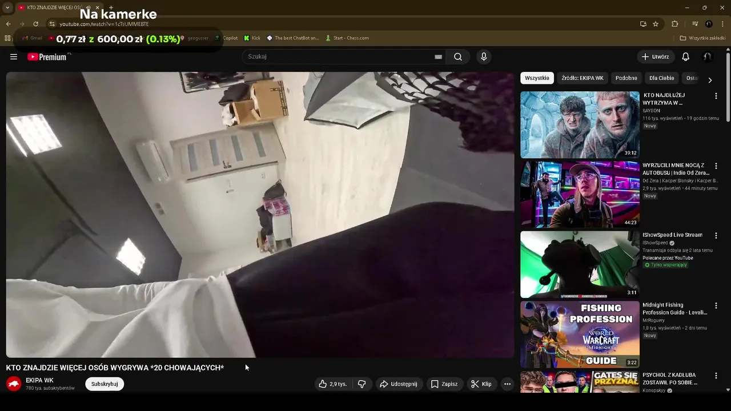731x411 pixels.
Task: Open the Wszystkie zakładki bookmarks folder
Action: 702,38
